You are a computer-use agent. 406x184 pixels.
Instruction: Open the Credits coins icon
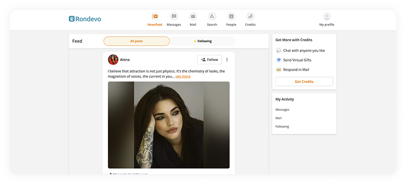tap(251, 17)
